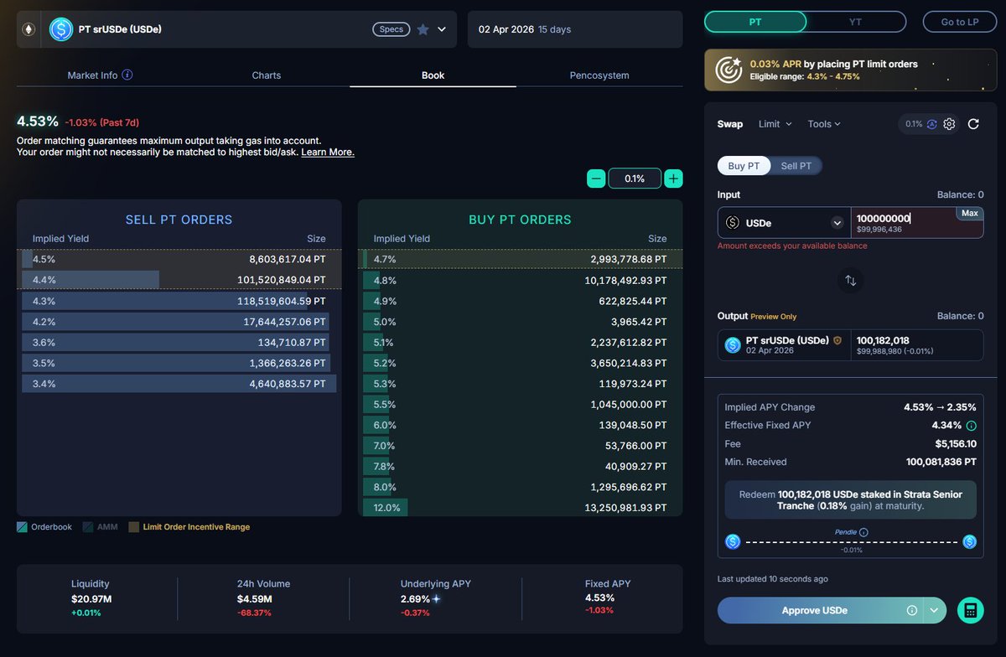Select the 3.4% sell PT order row
This screenshot has width=1006, height=657.
click(179, 384)
